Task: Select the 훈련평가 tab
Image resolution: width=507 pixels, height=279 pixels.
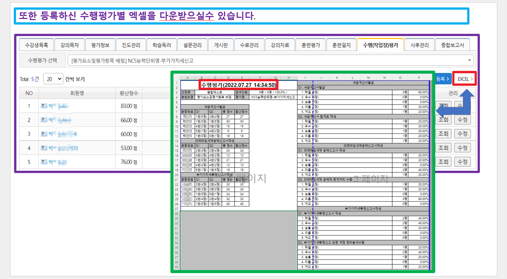Action: pos(310,45)
